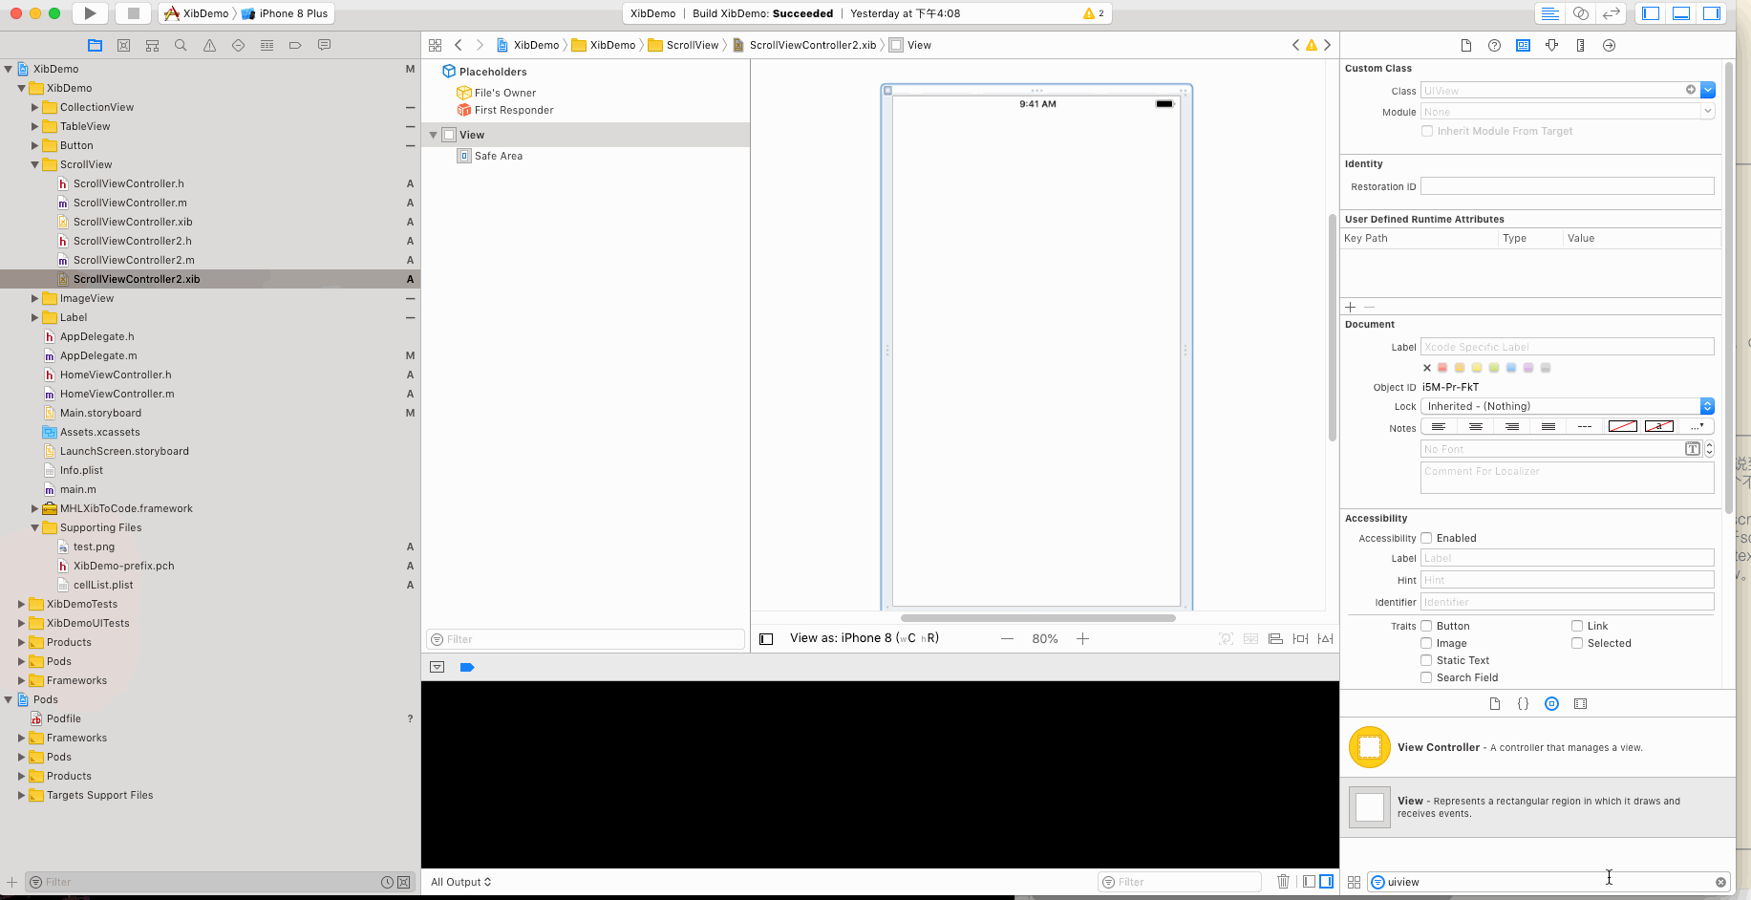The image size is (1751, 900).
Task: Select the red document label color
Action: (1442, 368)
